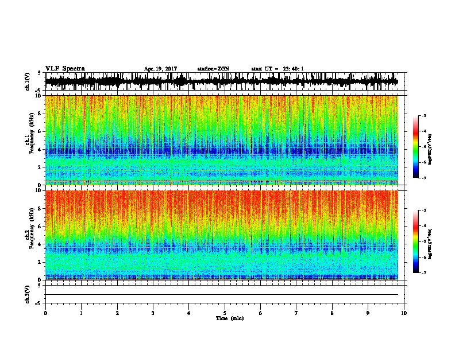455x351 pixels.
Task: Click time axis tick label '5'
Action: point(225,313)
